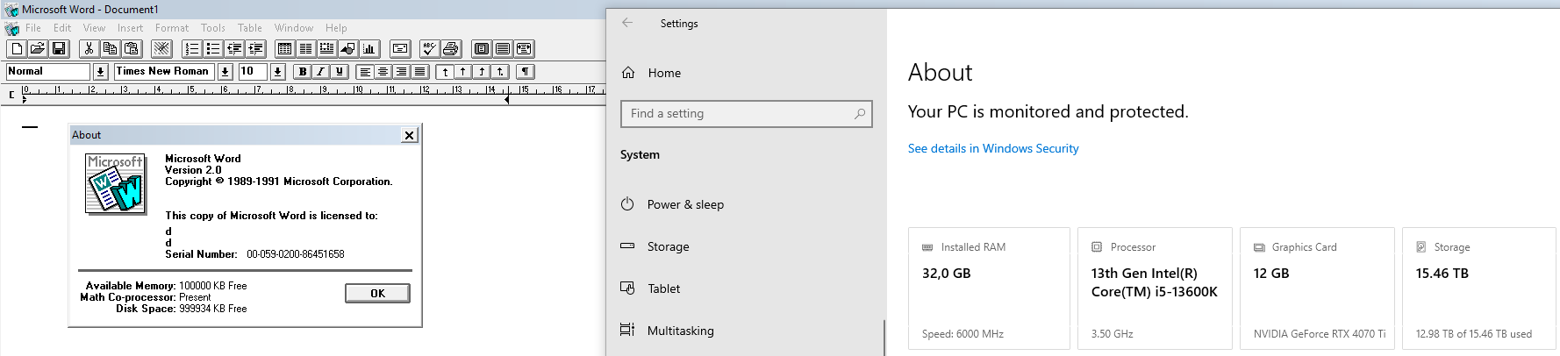Open the View menu in Word
Screen dimensions: 1560x356
point(94,28)
